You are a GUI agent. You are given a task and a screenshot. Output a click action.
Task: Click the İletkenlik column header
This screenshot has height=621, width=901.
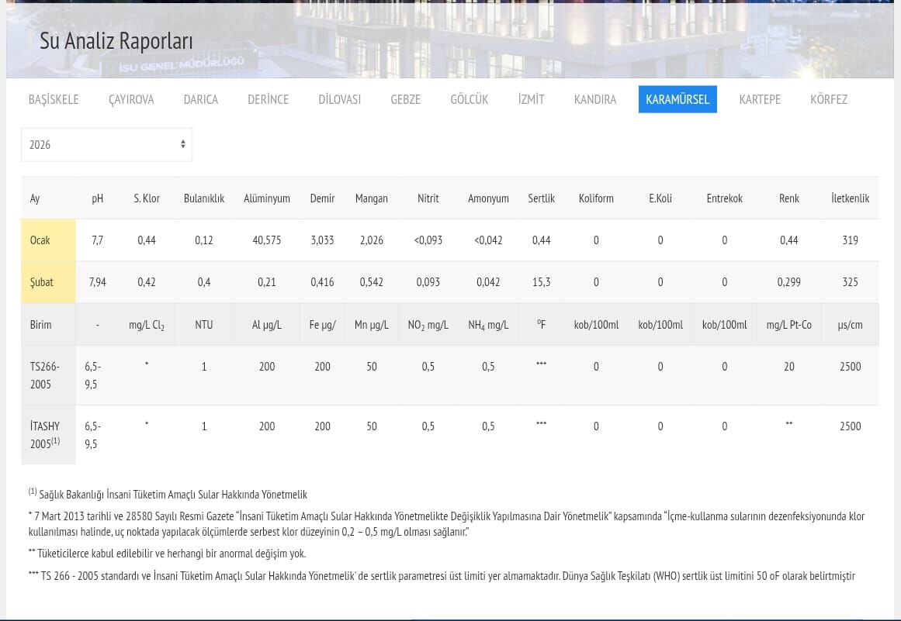point(850,198)
